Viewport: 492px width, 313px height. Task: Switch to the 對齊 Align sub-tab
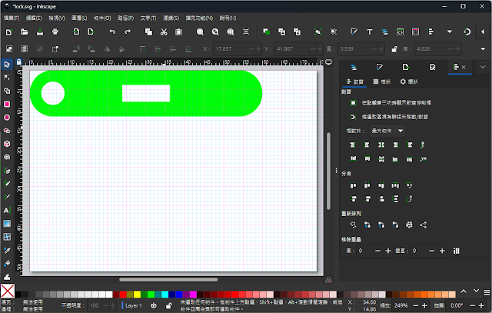(354, 82)
